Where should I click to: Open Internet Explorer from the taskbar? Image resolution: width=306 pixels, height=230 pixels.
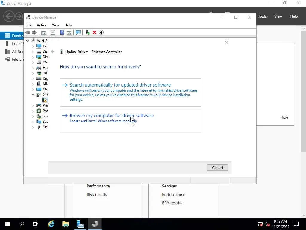[51, 224]
